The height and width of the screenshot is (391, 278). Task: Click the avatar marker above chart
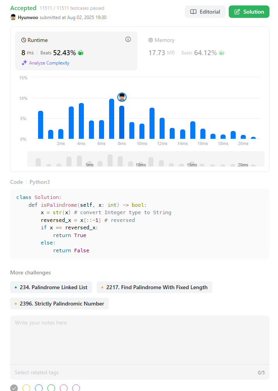coord(122,97)
